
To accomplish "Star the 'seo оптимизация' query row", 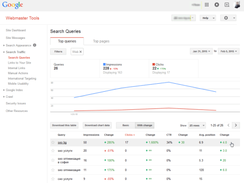I will [53, 170].
